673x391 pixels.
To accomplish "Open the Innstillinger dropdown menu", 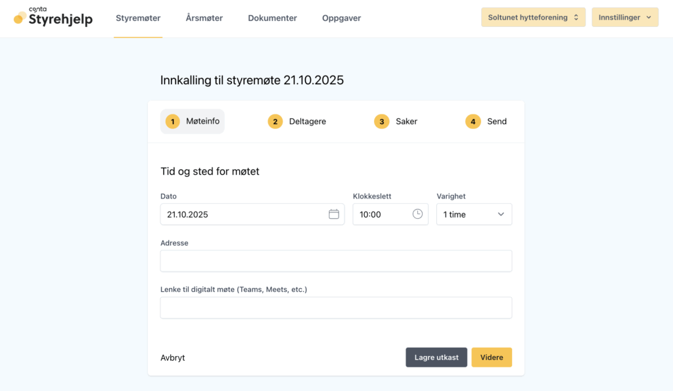I will [x=624, y=18].
